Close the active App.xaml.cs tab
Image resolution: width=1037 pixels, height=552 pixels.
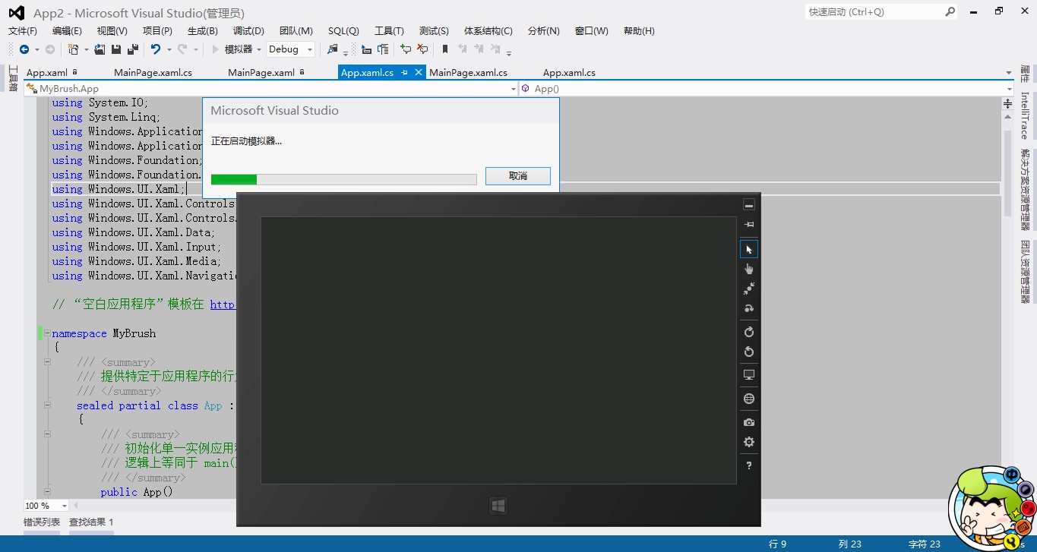tap(419, 73)
